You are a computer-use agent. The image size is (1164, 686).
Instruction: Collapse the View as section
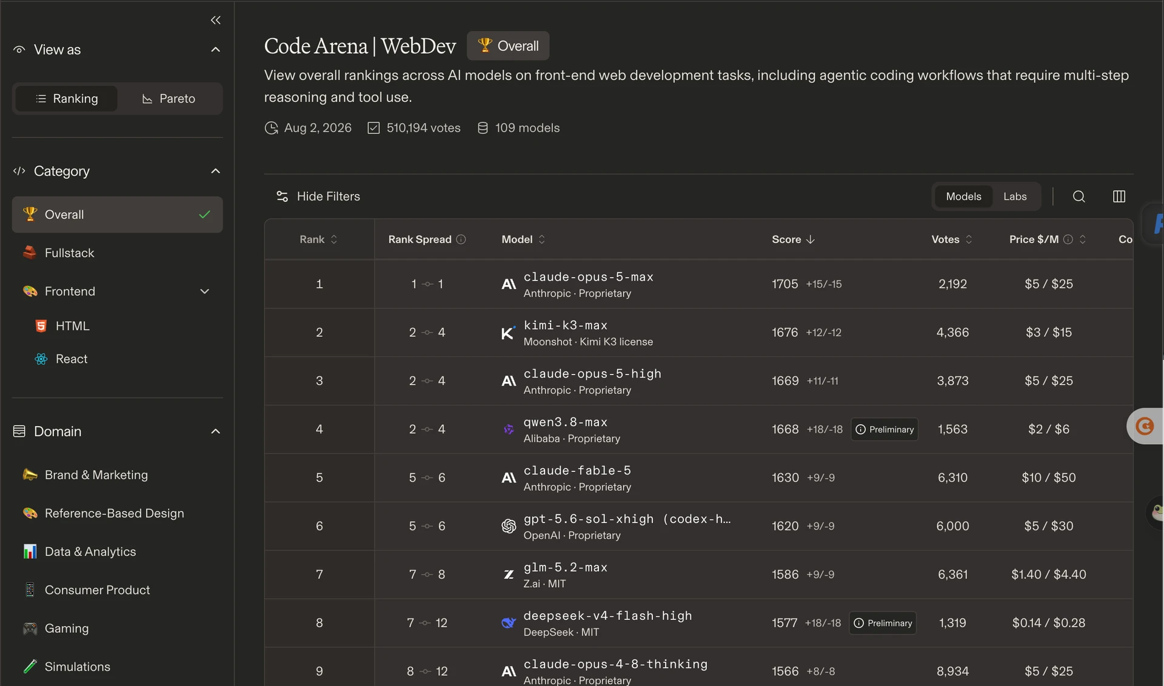coord(215,50)
